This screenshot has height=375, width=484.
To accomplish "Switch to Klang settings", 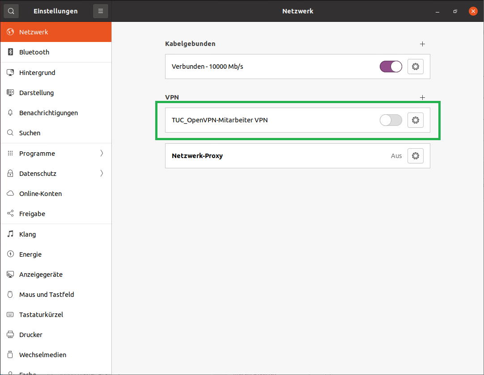I will tap(27, 234).
